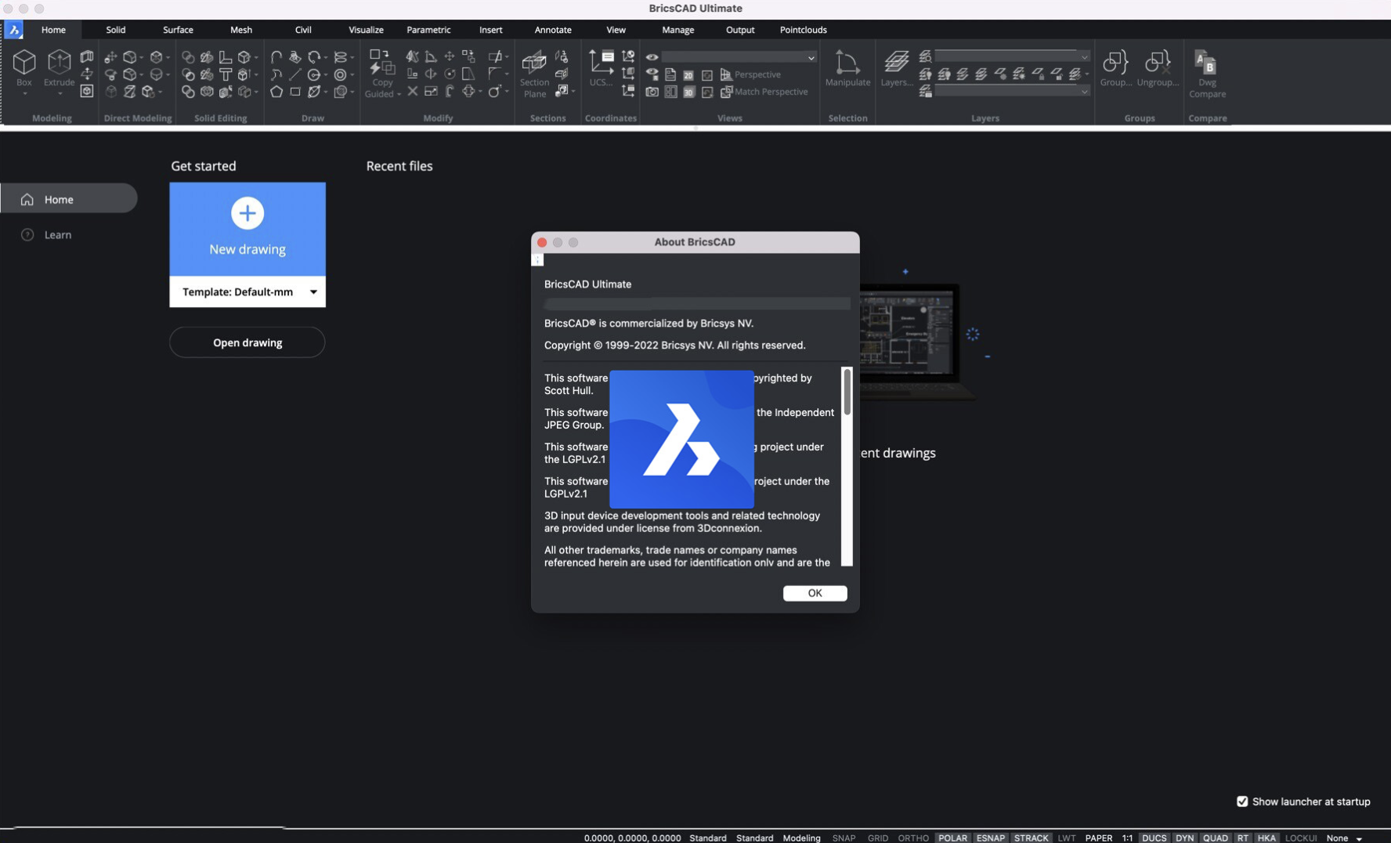This screenshot has height=843, width=1391.
Task: Click the Open drawing button
Action: (247, 342)
